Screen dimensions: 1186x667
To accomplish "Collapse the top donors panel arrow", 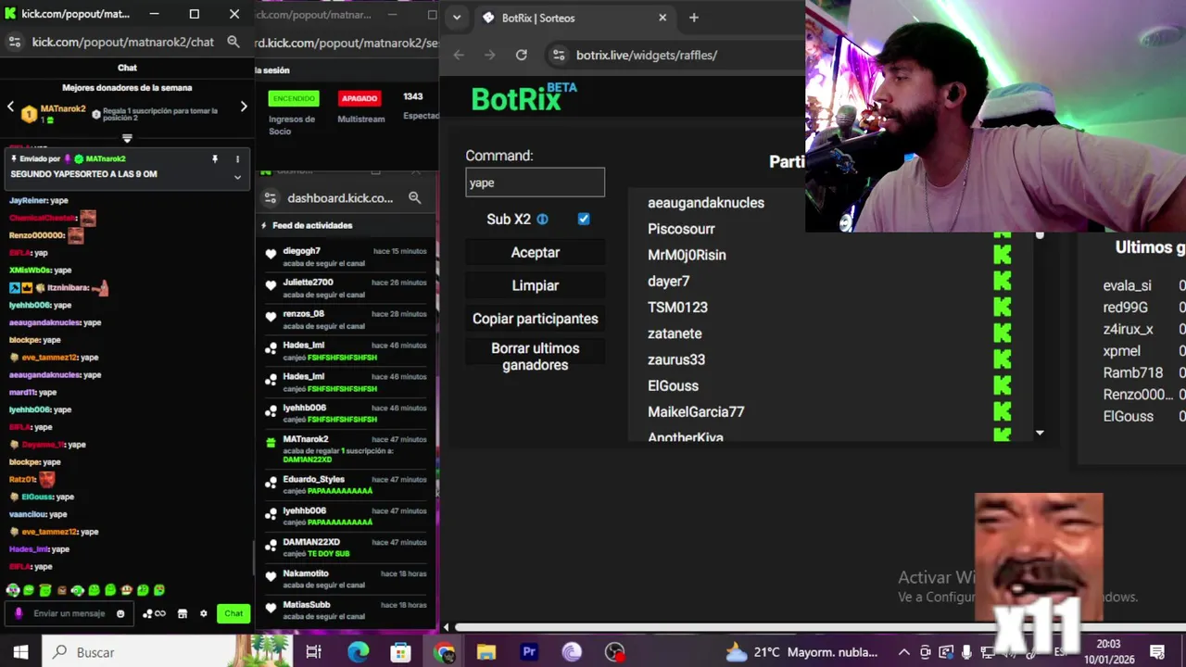I will pyautogui.click(x=127, y=138).
